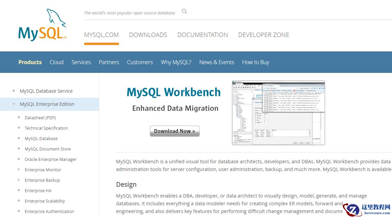Open the Enterprise Monitor link
Screen dimensions: 392x217
(43, 170)
